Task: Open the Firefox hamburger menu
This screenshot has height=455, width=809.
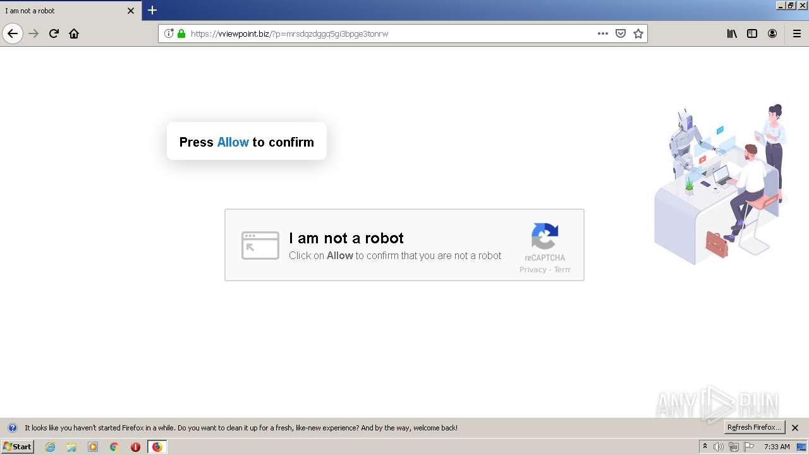Action: click(797, 33)
